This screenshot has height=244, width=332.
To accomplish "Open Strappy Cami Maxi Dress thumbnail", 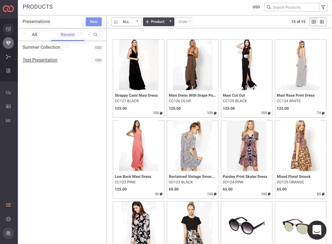I will [139, 65].
